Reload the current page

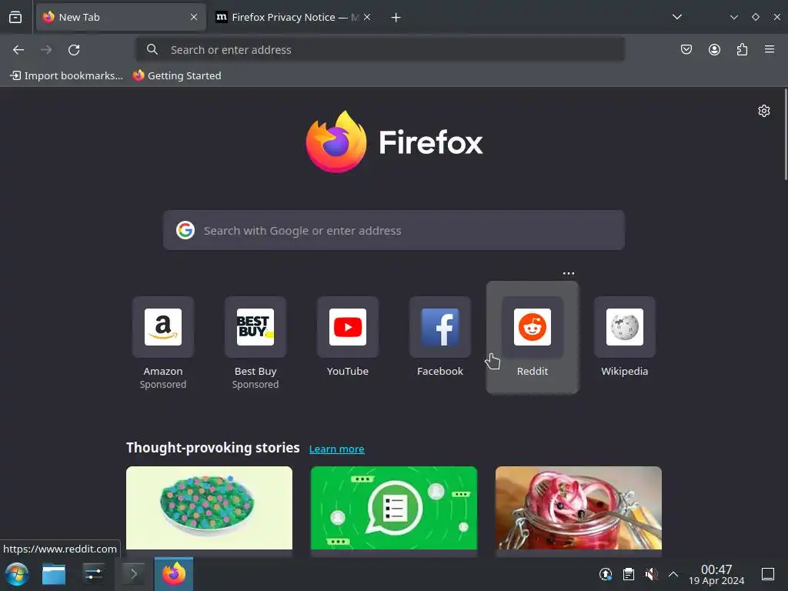tap(74, 50)
